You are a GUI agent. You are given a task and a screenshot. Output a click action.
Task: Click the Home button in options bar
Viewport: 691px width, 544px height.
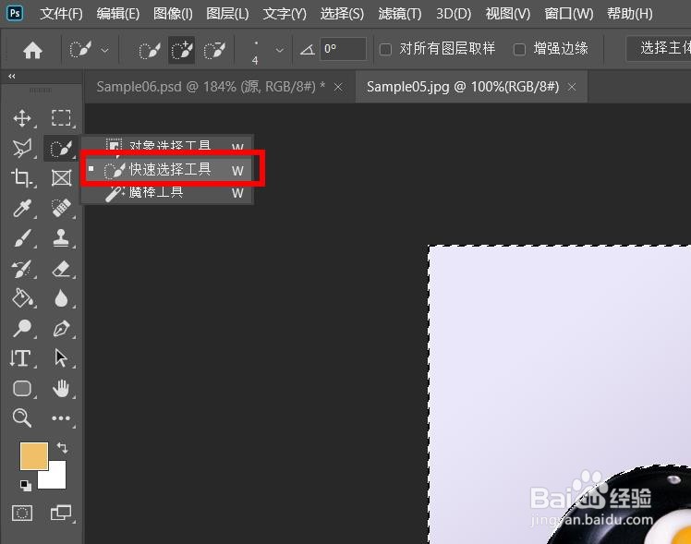point(32,50)
